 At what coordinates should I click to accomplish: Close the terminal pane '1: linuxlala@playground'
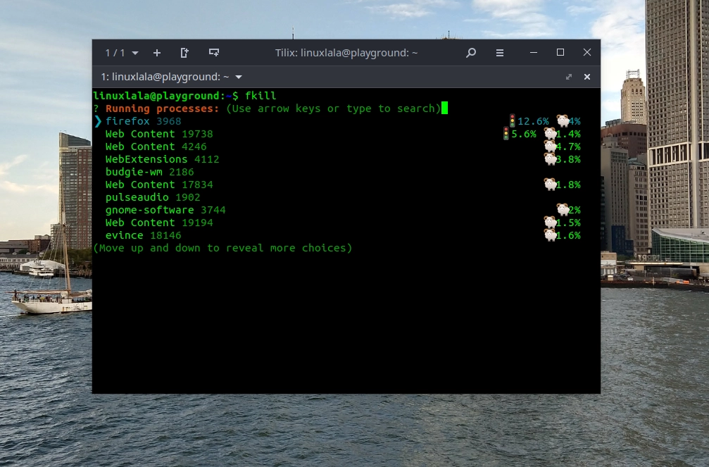coord(587,77)
